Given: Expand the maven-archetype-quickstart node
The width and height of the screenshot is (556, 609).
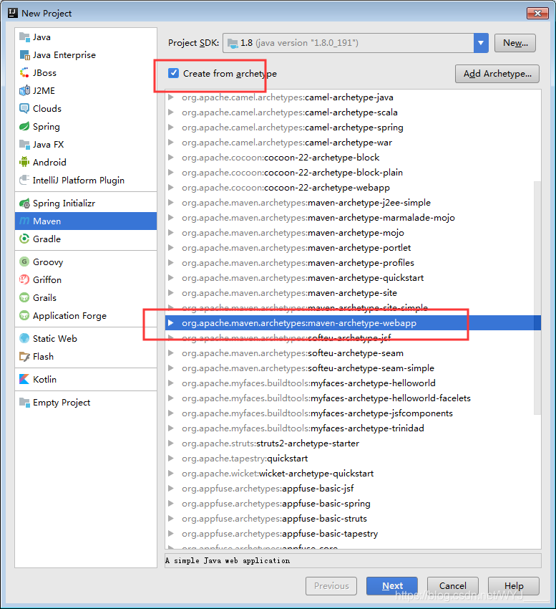Looking at the screenshot, I should 171,278.
